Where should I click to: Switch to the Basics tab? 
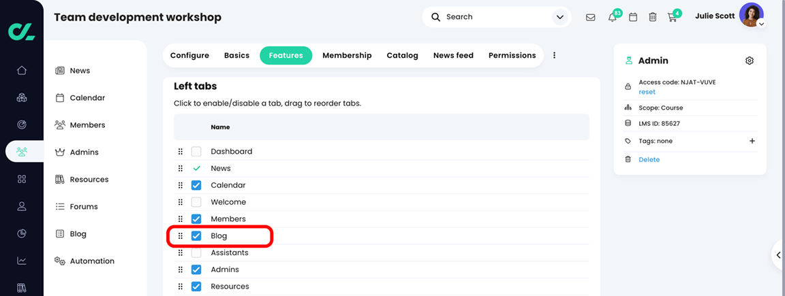[x=237, y=56]
